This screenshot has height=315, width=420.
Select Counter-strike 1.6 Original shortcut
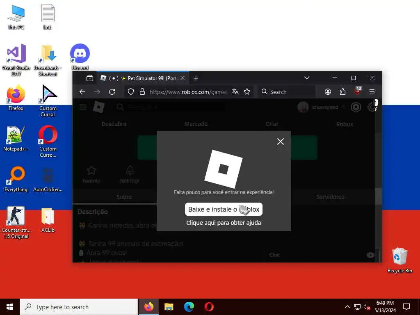[16, 222]
